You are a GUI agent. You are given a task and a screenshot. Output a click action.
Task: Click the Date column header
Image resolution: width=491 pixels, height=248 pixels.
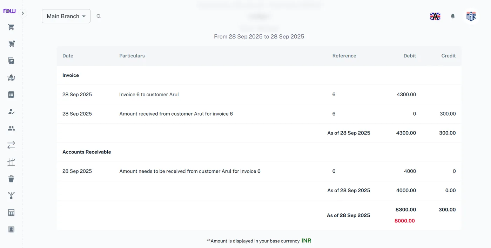(x=68, y=56)
